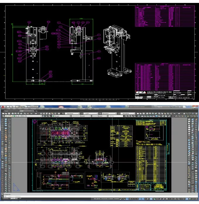199x204 pixels.
Task: Click the clean screen icon in status bar
Action: coord(193,199)
